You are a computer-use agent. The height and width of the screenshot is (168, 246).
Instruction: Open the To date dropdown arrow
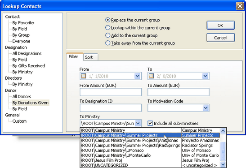click(x=205, y=76)
